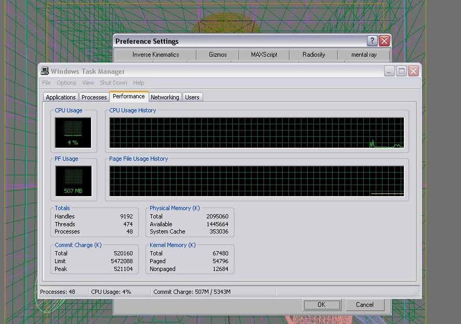The height and width of the screenshot is (324, 461).
Task: Click the Totals Processes value 48
Action: coord(129,231)
